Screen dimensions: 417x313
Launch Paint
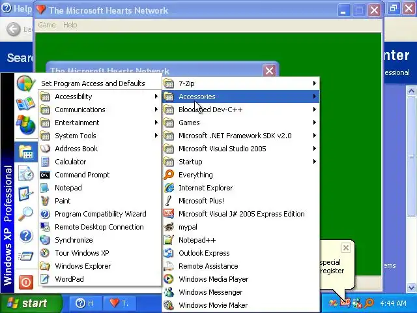tap(100, 201)
